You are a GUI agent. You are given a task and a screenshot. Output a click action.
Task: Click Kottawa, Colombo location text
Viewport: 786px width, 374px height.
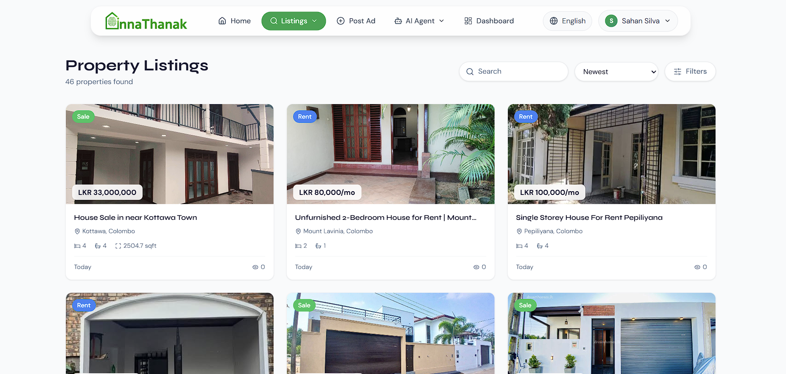point(108,231)
